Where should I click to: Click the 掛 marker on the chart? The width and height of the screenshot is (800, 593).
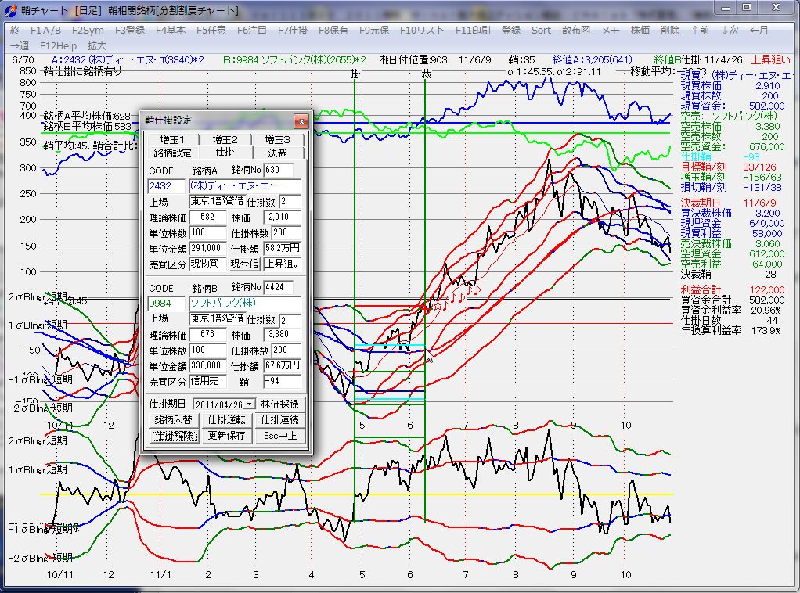[356, 74]
